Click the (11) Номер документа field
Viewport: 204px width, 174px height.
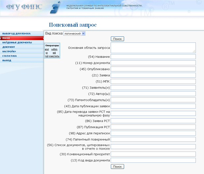click(153, 63)
